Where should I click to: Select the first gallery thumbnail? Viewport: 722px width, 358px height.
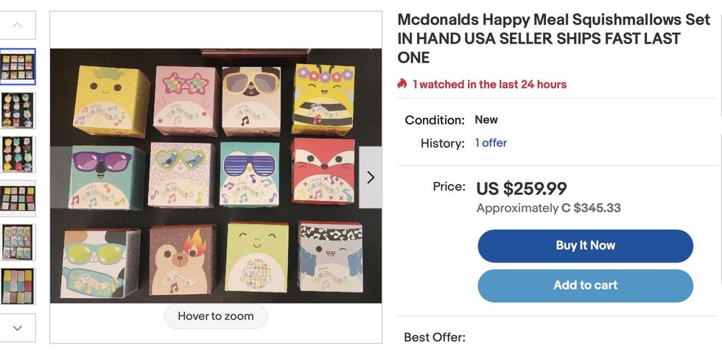[18, 67]
